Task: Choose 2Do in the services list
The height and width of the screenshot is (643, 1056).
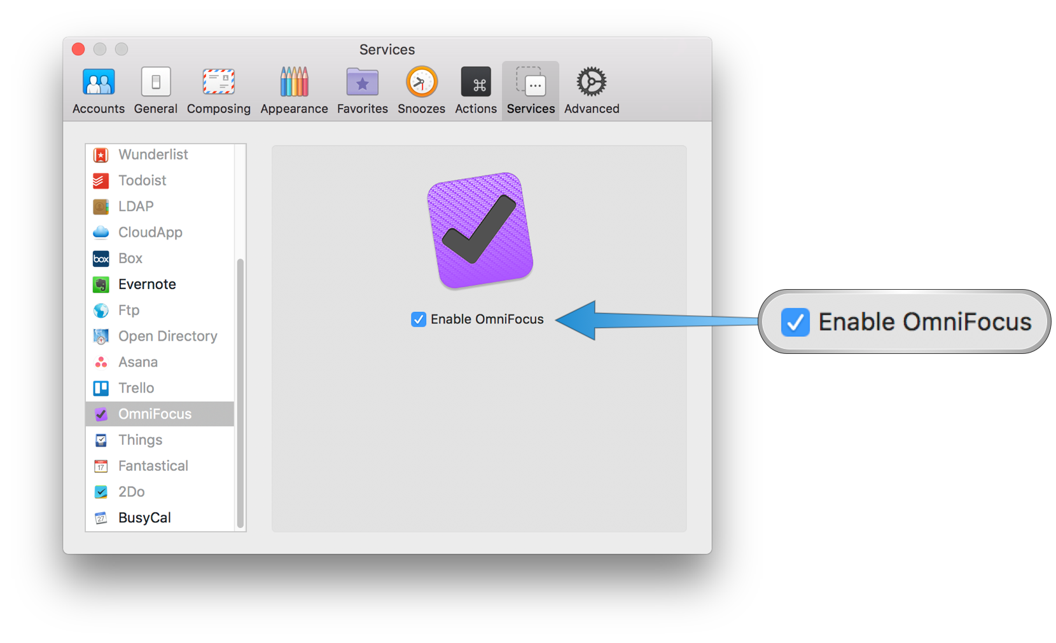Action: (x=160, y=492)
